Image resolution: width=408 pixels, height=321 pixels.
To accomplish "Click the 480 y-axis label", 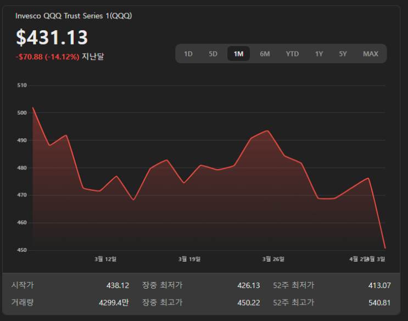I will 22,168.
